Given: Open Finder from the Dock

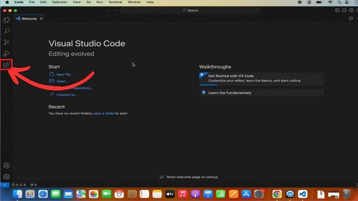Looking at the screenshot, I should click(x=17, y=194).
